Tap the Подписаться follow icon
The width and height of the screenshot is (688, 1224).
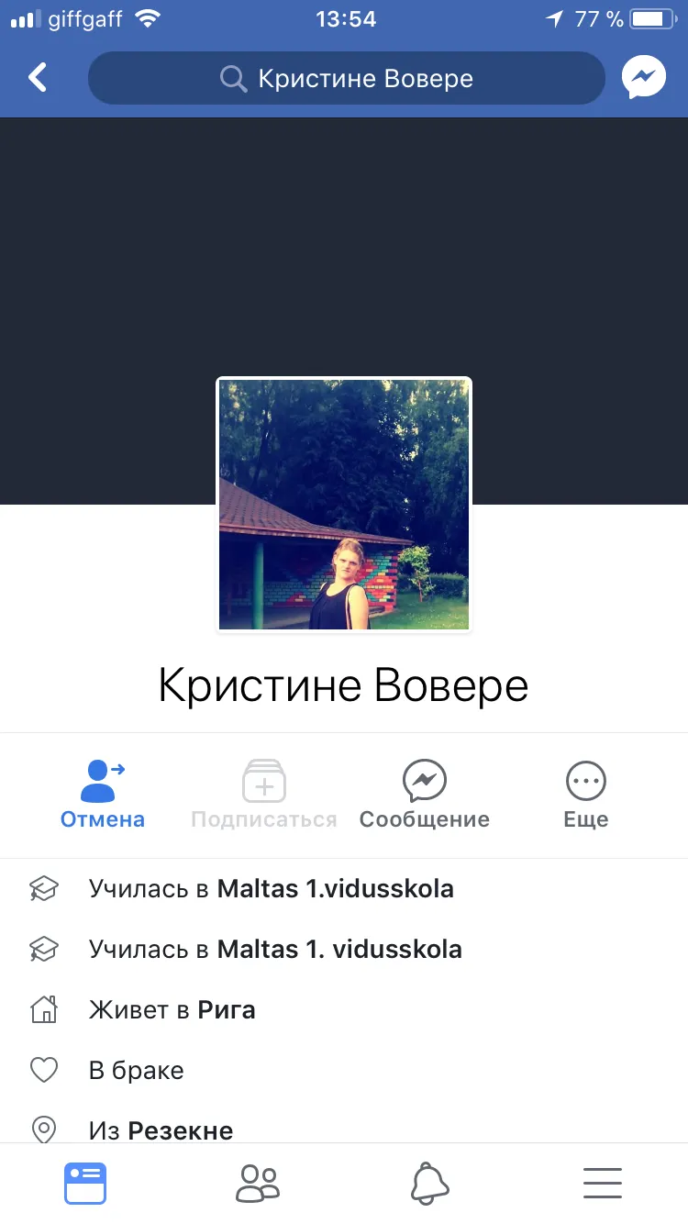(x=263, y=782)
